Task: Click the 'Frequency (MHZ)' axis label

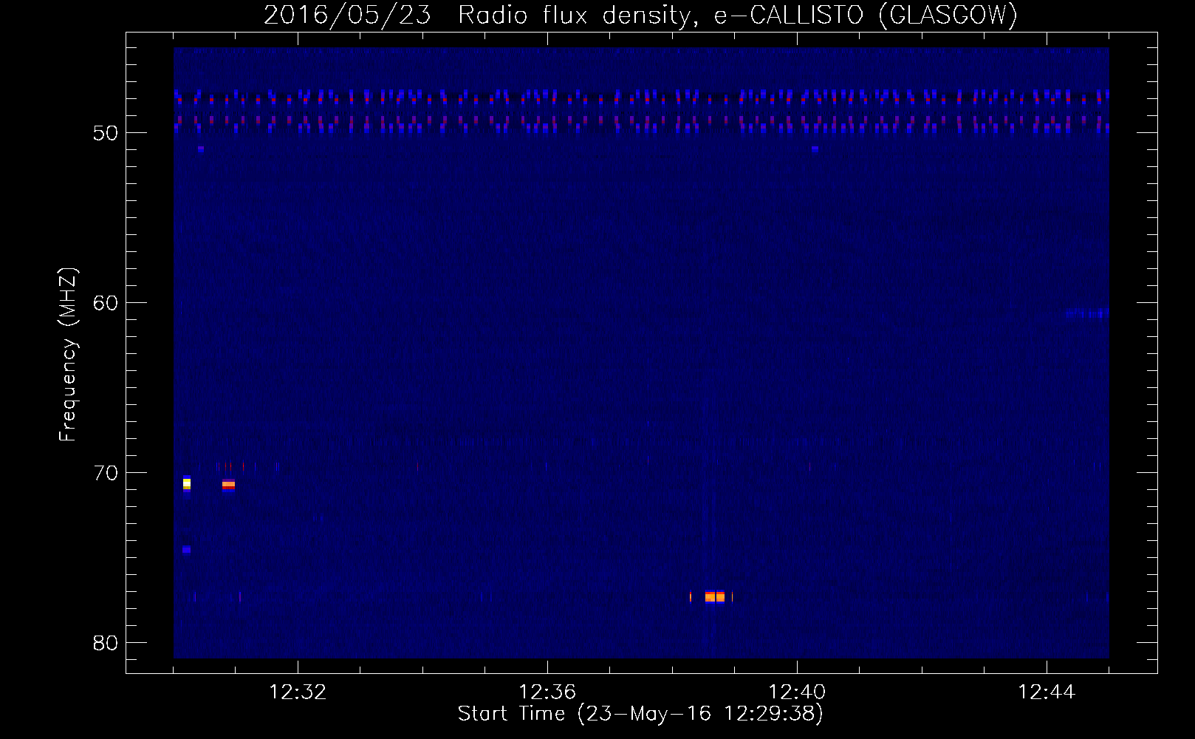Action: (68, 355)
